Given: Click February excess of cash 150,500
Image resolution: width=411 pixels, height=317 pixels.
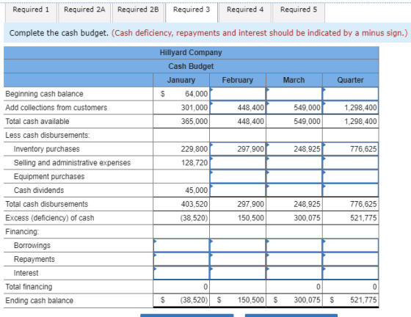Looking at the screenshot, I should (251, 218).
